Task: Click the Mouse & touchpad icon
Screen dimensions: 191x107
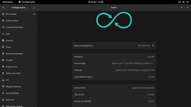Action: click(x=3, y=54)
